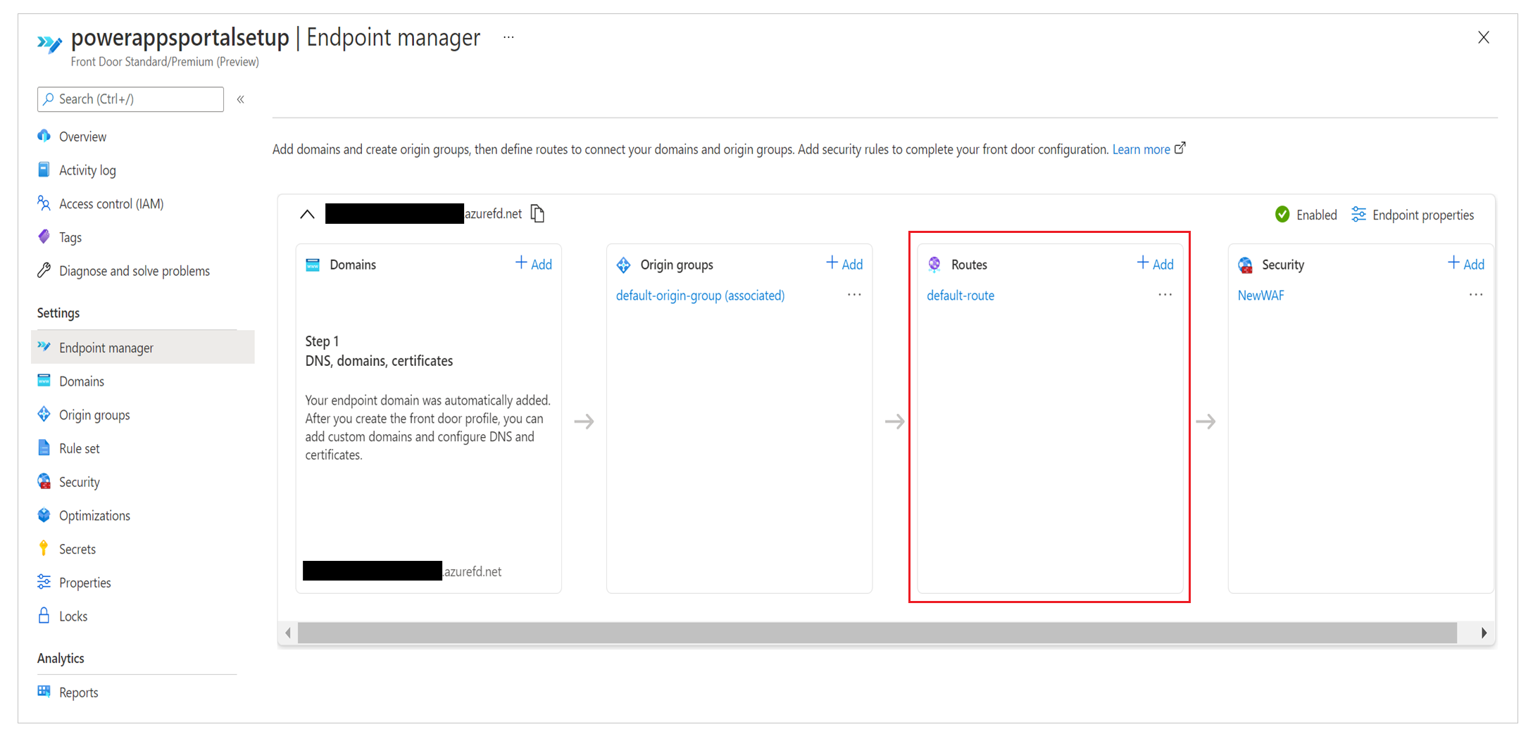The width and height of the screenshot is (1533, 741).
Task: Open the Overview page
Action: [82, 136]
